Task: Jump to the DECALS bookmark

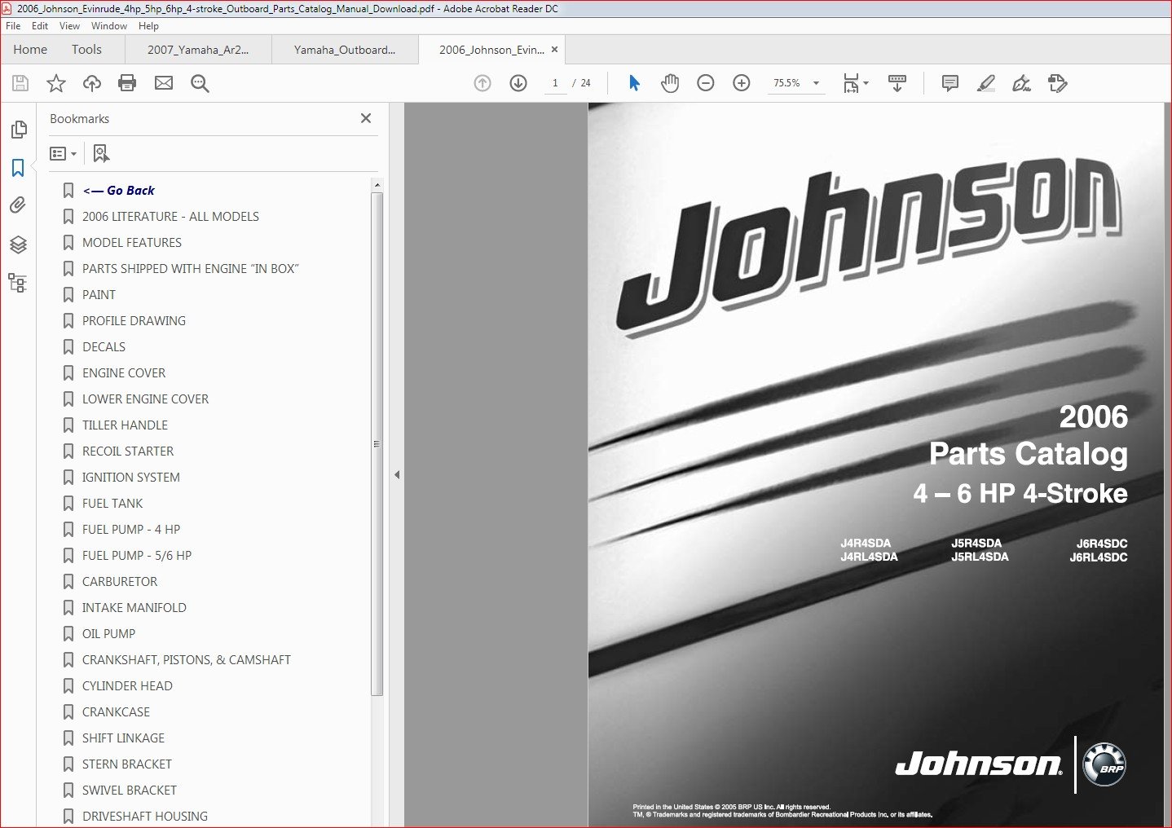Action: [104, 347]
